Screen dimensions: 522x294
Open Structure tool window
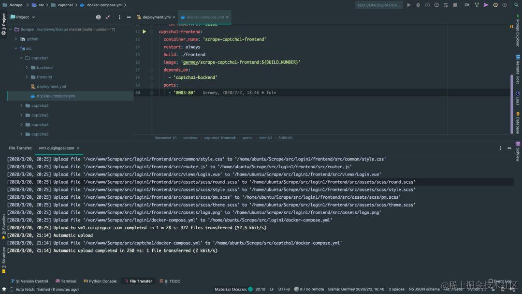(x=4, y=260)
